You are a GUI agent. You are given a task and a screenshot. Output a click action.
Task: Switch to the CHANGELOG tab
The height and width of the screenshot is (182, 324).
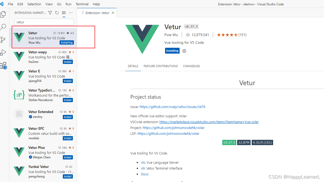pos(192,66)
